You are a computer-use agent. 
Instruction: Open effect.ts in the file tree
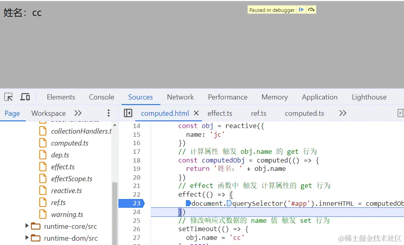point(63,167)
